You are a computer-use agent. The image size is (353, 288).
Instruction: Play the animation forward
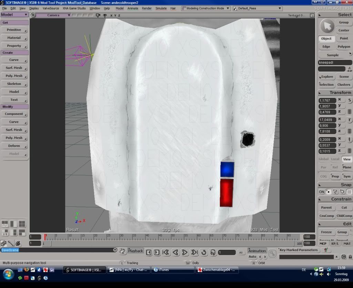tap(185, 253)
